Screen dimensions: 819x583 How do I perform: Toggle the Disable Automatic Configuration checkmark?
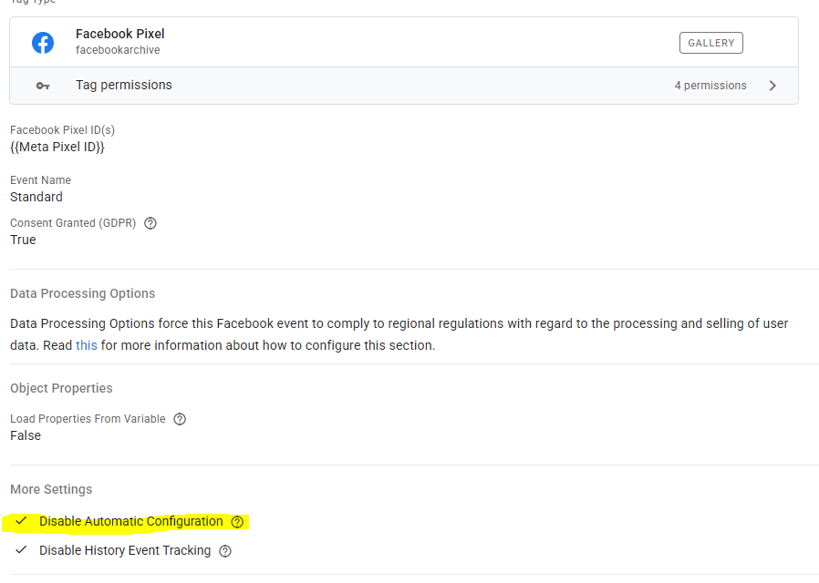coord(22,522)
